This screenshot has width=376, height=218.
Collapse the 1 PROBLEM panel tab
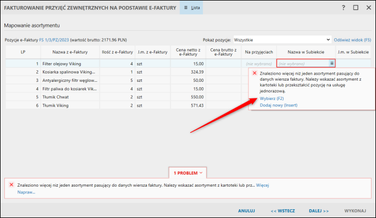click(x=188, y=173)
